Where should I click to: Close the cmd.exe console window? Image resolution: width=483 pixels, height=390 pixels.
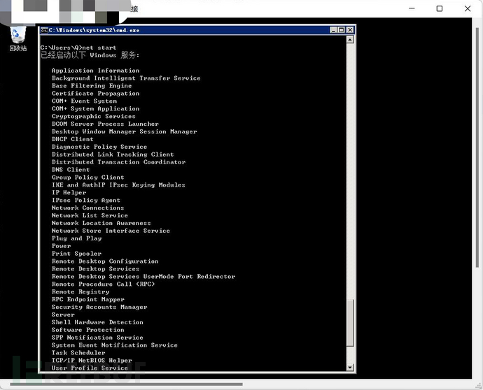350,30
